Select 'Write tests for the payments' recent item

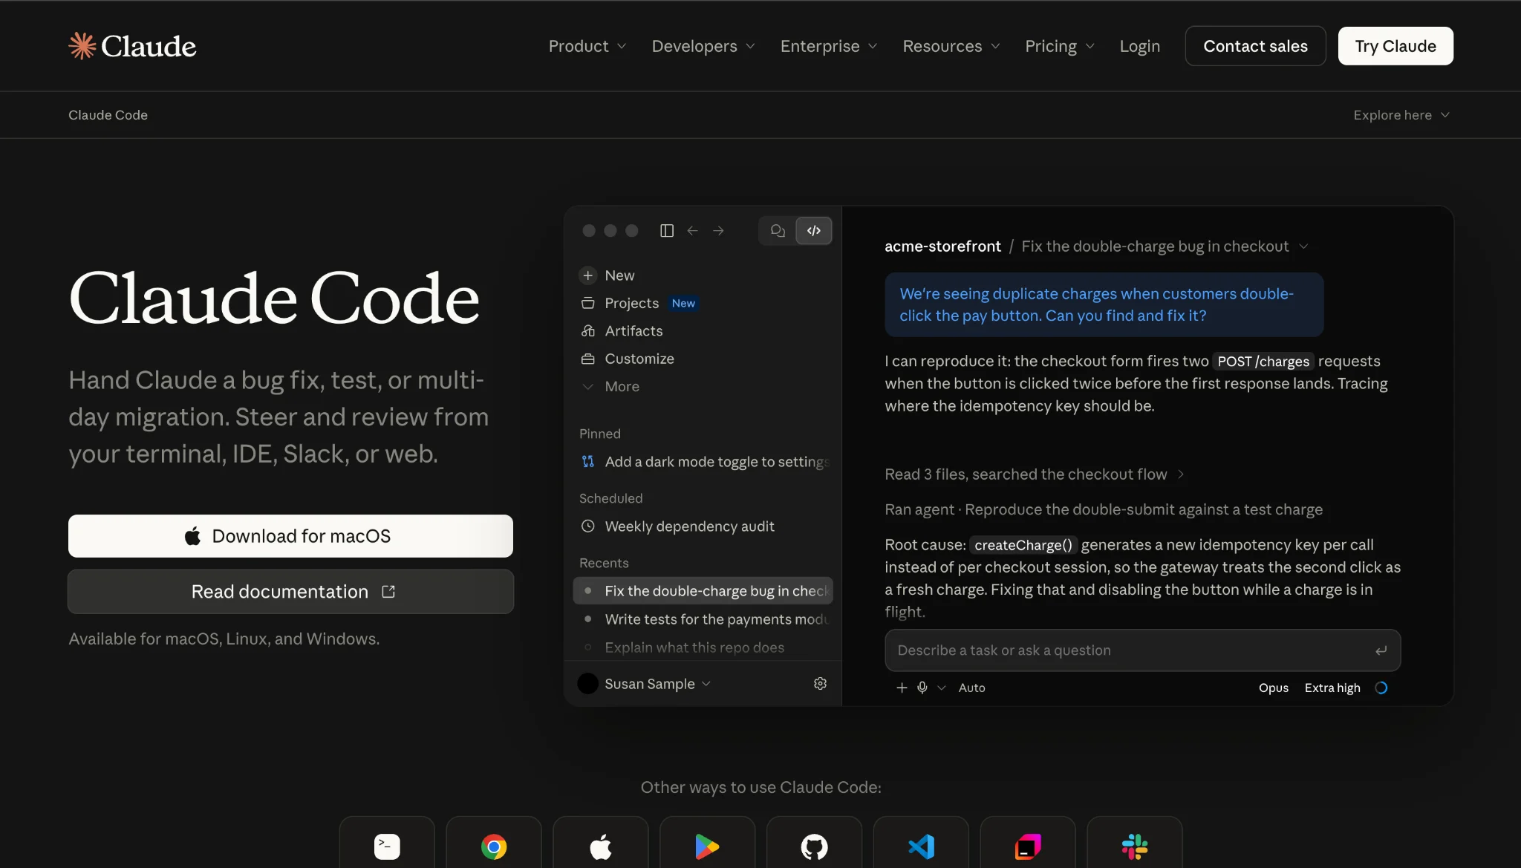click(703, 619)
